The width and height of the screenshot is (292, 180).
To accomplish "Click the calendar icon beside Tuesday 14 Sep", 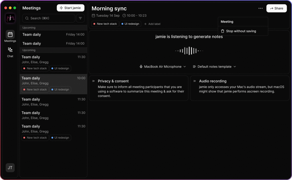I will coord(93,15).
